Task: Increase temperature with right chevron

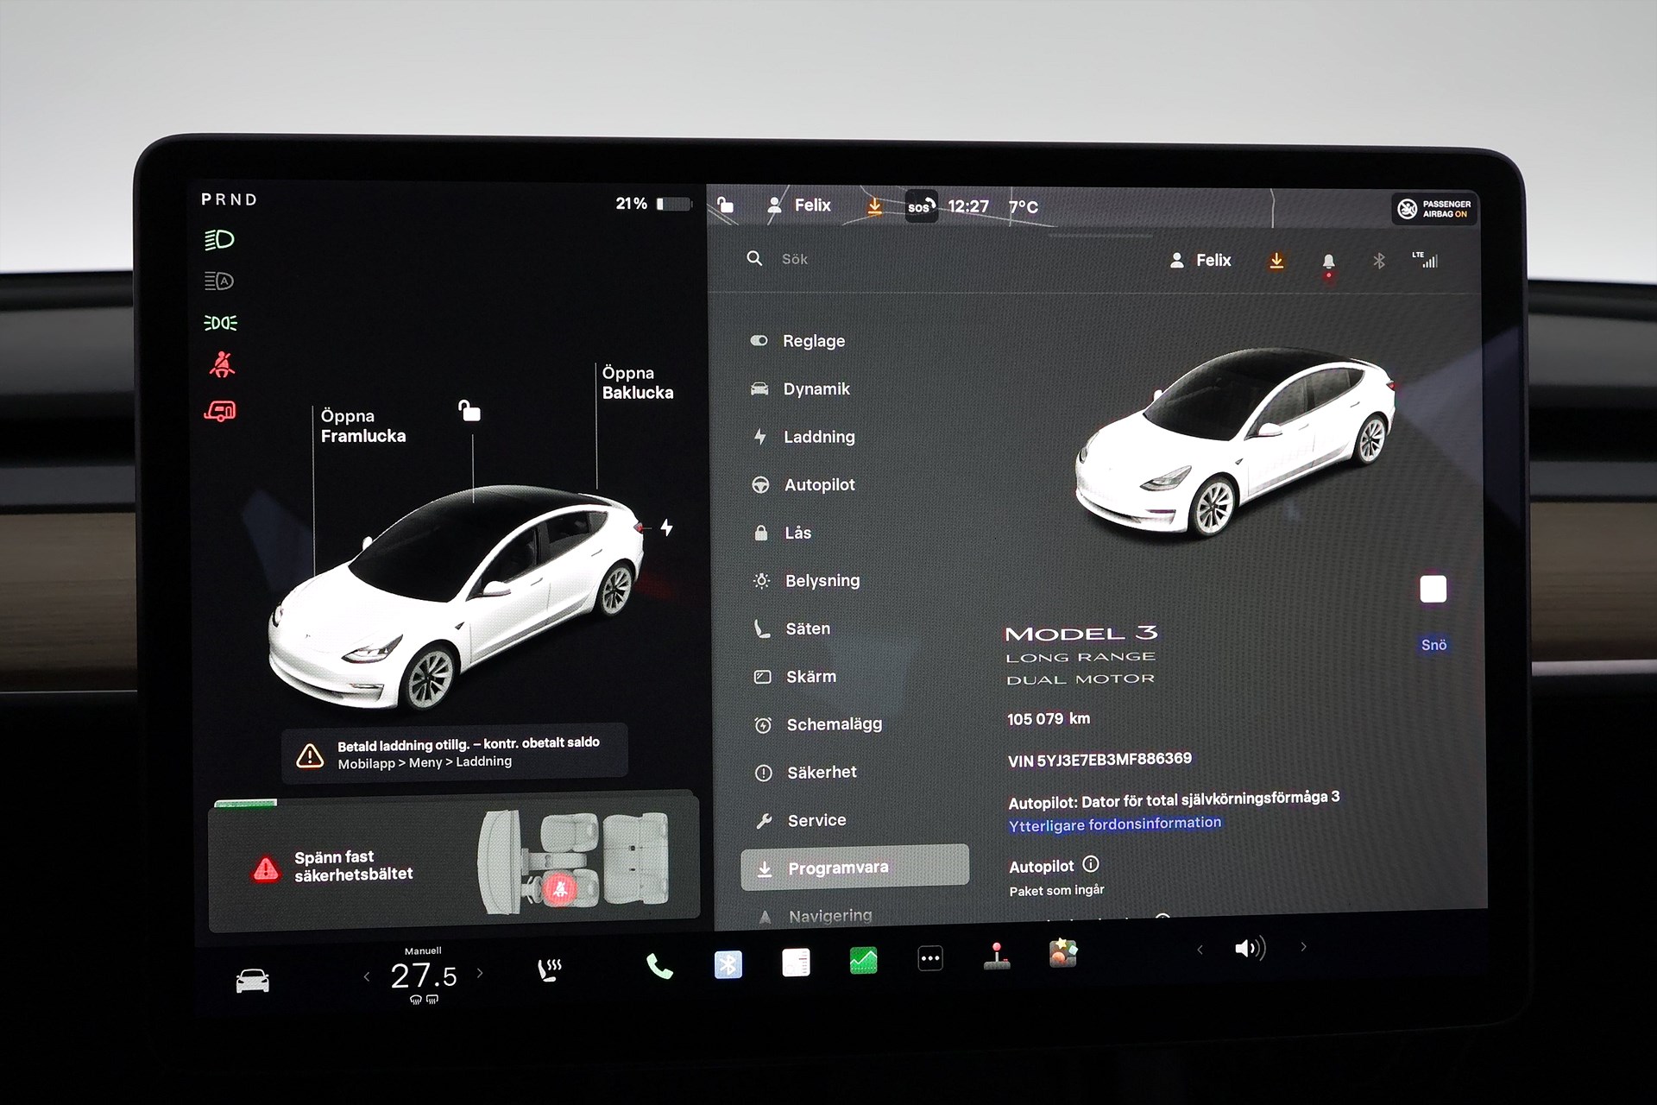Action: 480,974
